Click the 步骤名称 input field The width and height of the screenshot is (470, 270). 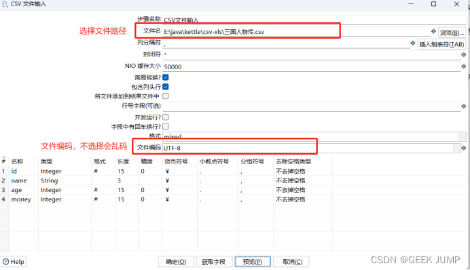pyautogui.click(x=314, y=20)
